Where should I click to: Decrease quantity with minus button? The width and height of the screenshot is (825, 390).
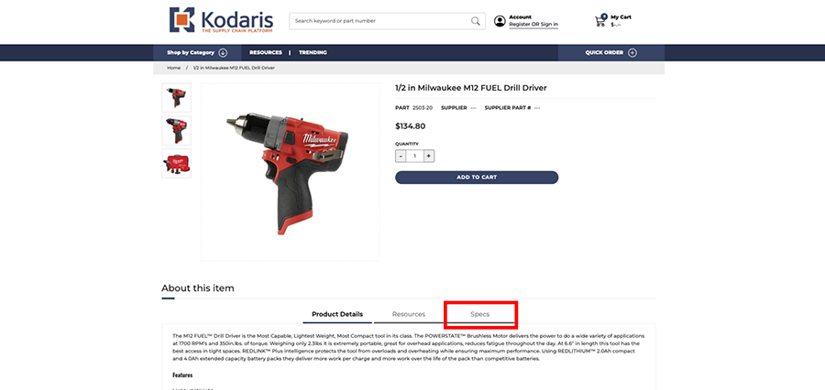(401, 157)
